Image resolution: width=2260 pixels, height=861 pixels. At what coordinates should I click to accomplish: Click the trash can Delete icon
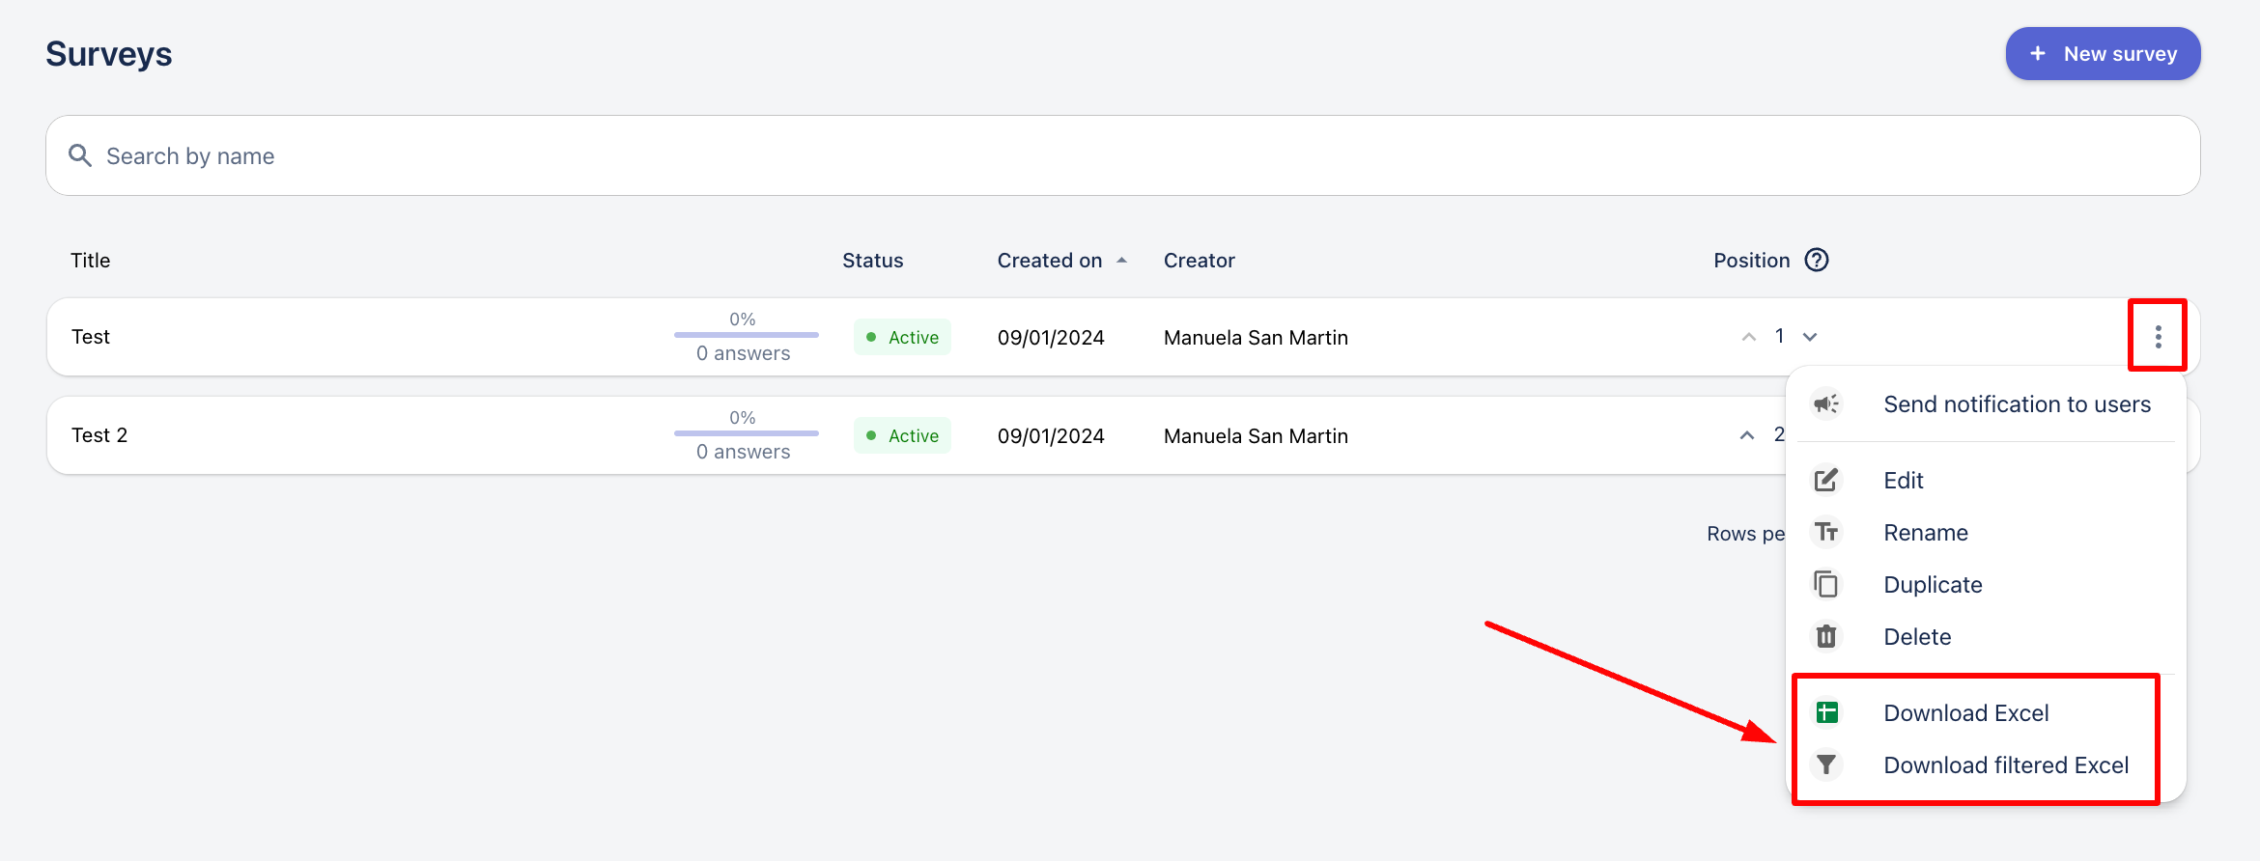pos(1826,637)
